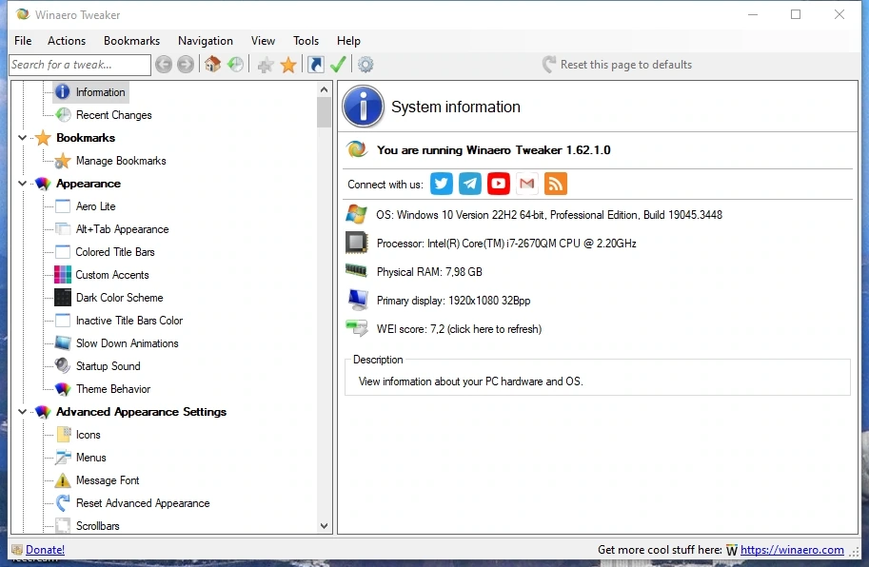
Task: Open the Telegram connect icon
Action: tap(470, 184)
